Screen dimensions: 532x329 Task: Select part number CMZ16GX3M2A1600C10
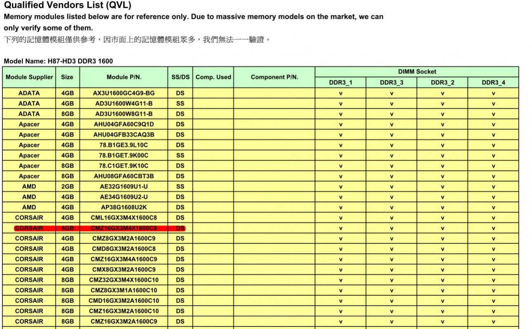point(124,311)
